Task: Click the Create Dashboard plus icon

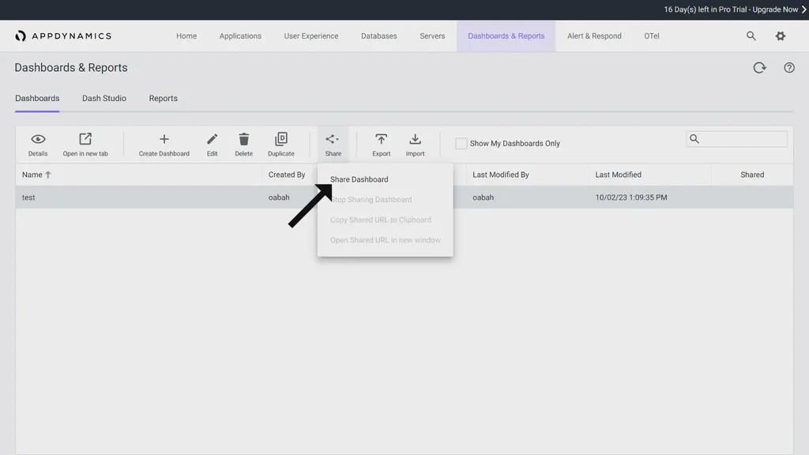Action: [164, 139]
